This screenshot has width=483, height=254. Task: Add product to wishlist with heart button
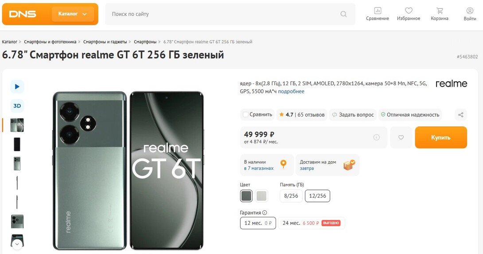click(x=401, y=137)
